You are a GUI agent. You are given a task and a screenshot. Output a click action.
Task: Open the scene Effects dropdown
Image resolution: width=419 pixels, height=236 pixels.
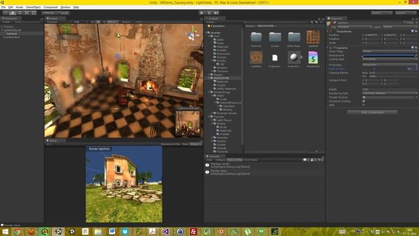point(112,22)
